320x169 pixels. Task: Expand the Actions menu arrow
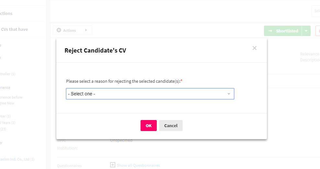(86, 30)
